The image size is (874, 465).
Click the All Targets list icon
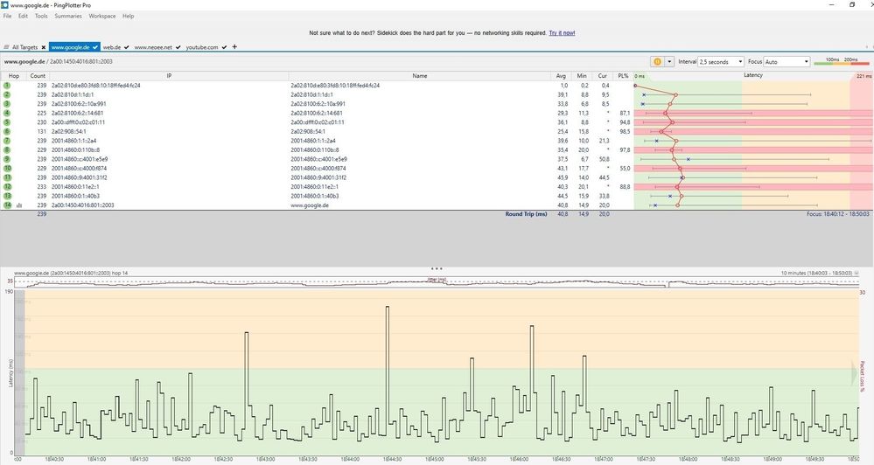pos(7,47)
